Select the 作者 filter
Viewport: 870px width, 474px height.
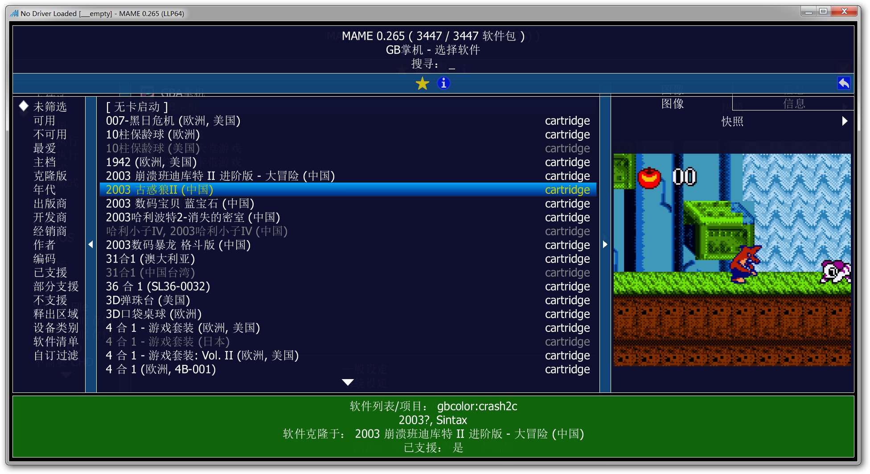coord(44,245)
